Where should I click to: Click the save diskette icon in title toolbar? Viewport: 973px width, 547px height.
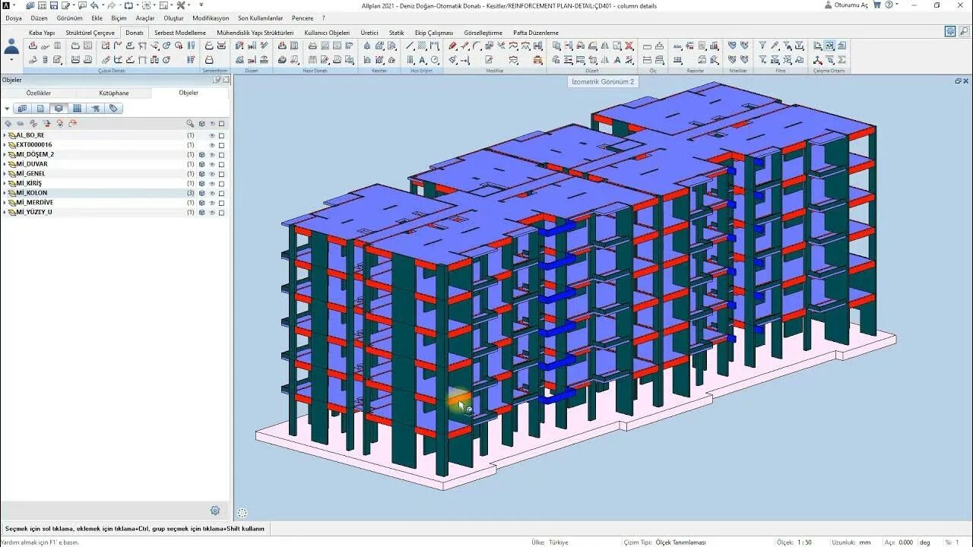point(54,5)
